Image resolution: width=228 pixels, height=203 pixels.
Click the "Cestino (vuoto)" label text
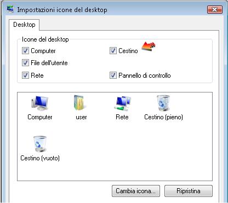pyautogui.click(x=40, y=158)
